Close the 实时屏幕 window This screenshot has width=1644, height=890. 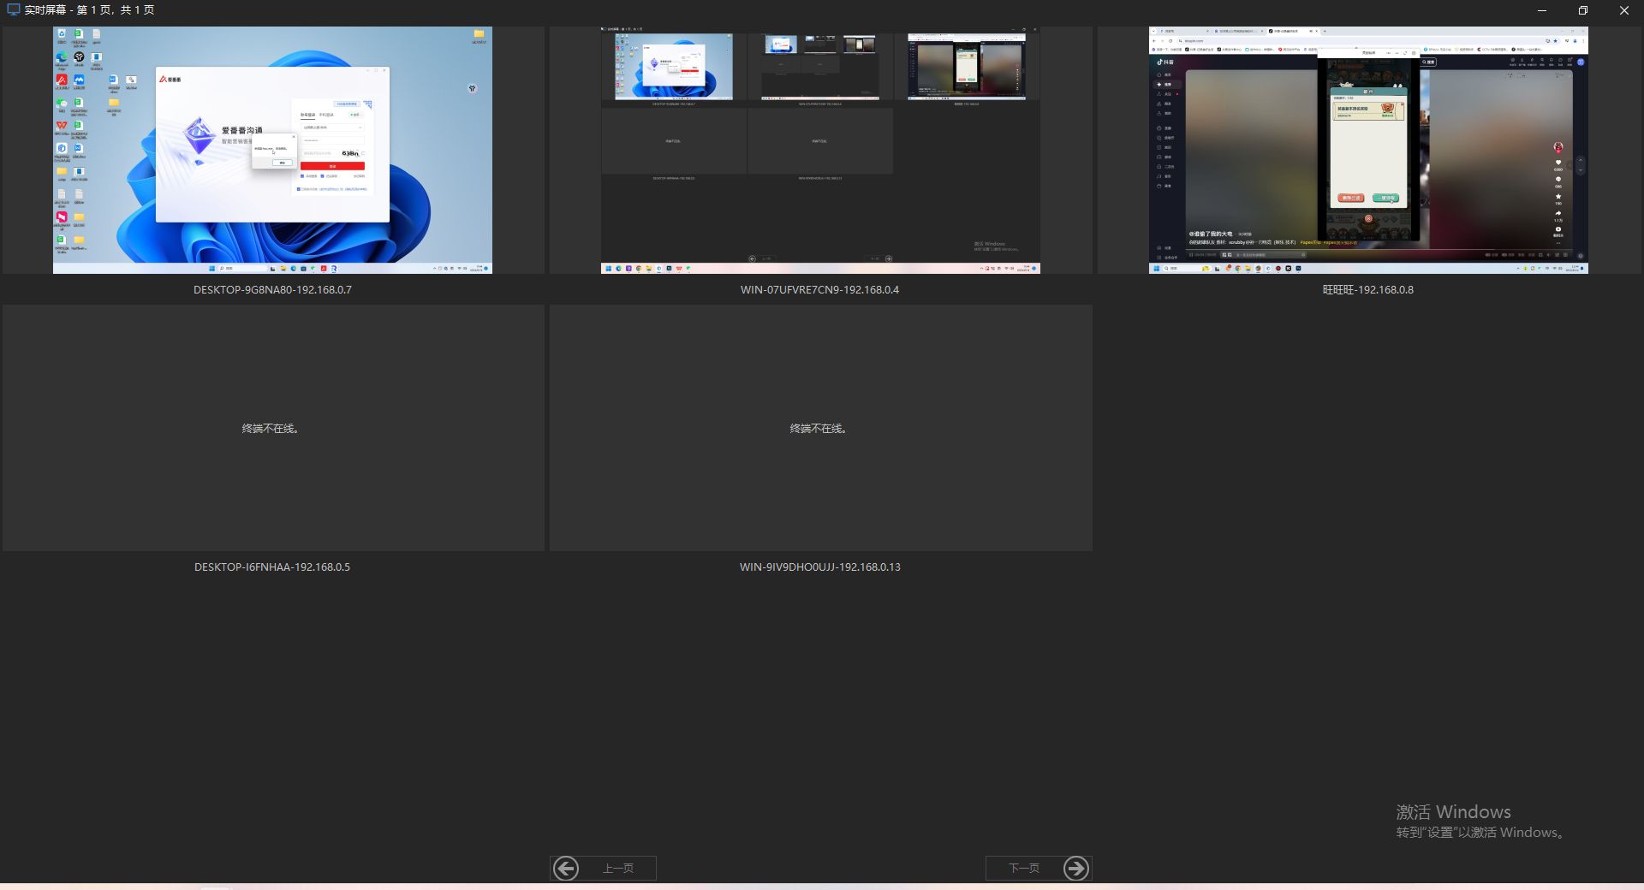point(1624,10)
